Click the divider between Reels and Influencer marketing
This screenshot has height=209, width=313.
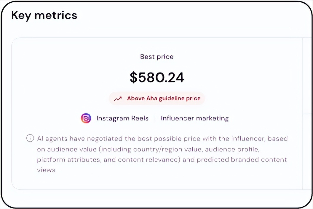155,118
